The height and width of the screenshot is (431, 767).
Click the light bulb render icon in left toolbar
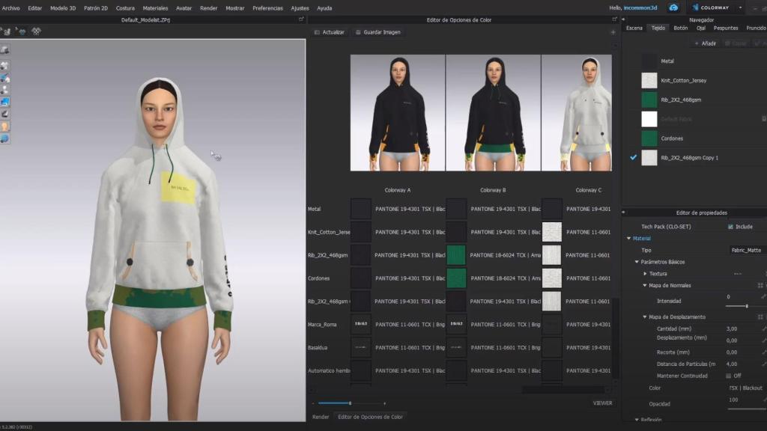5,126
